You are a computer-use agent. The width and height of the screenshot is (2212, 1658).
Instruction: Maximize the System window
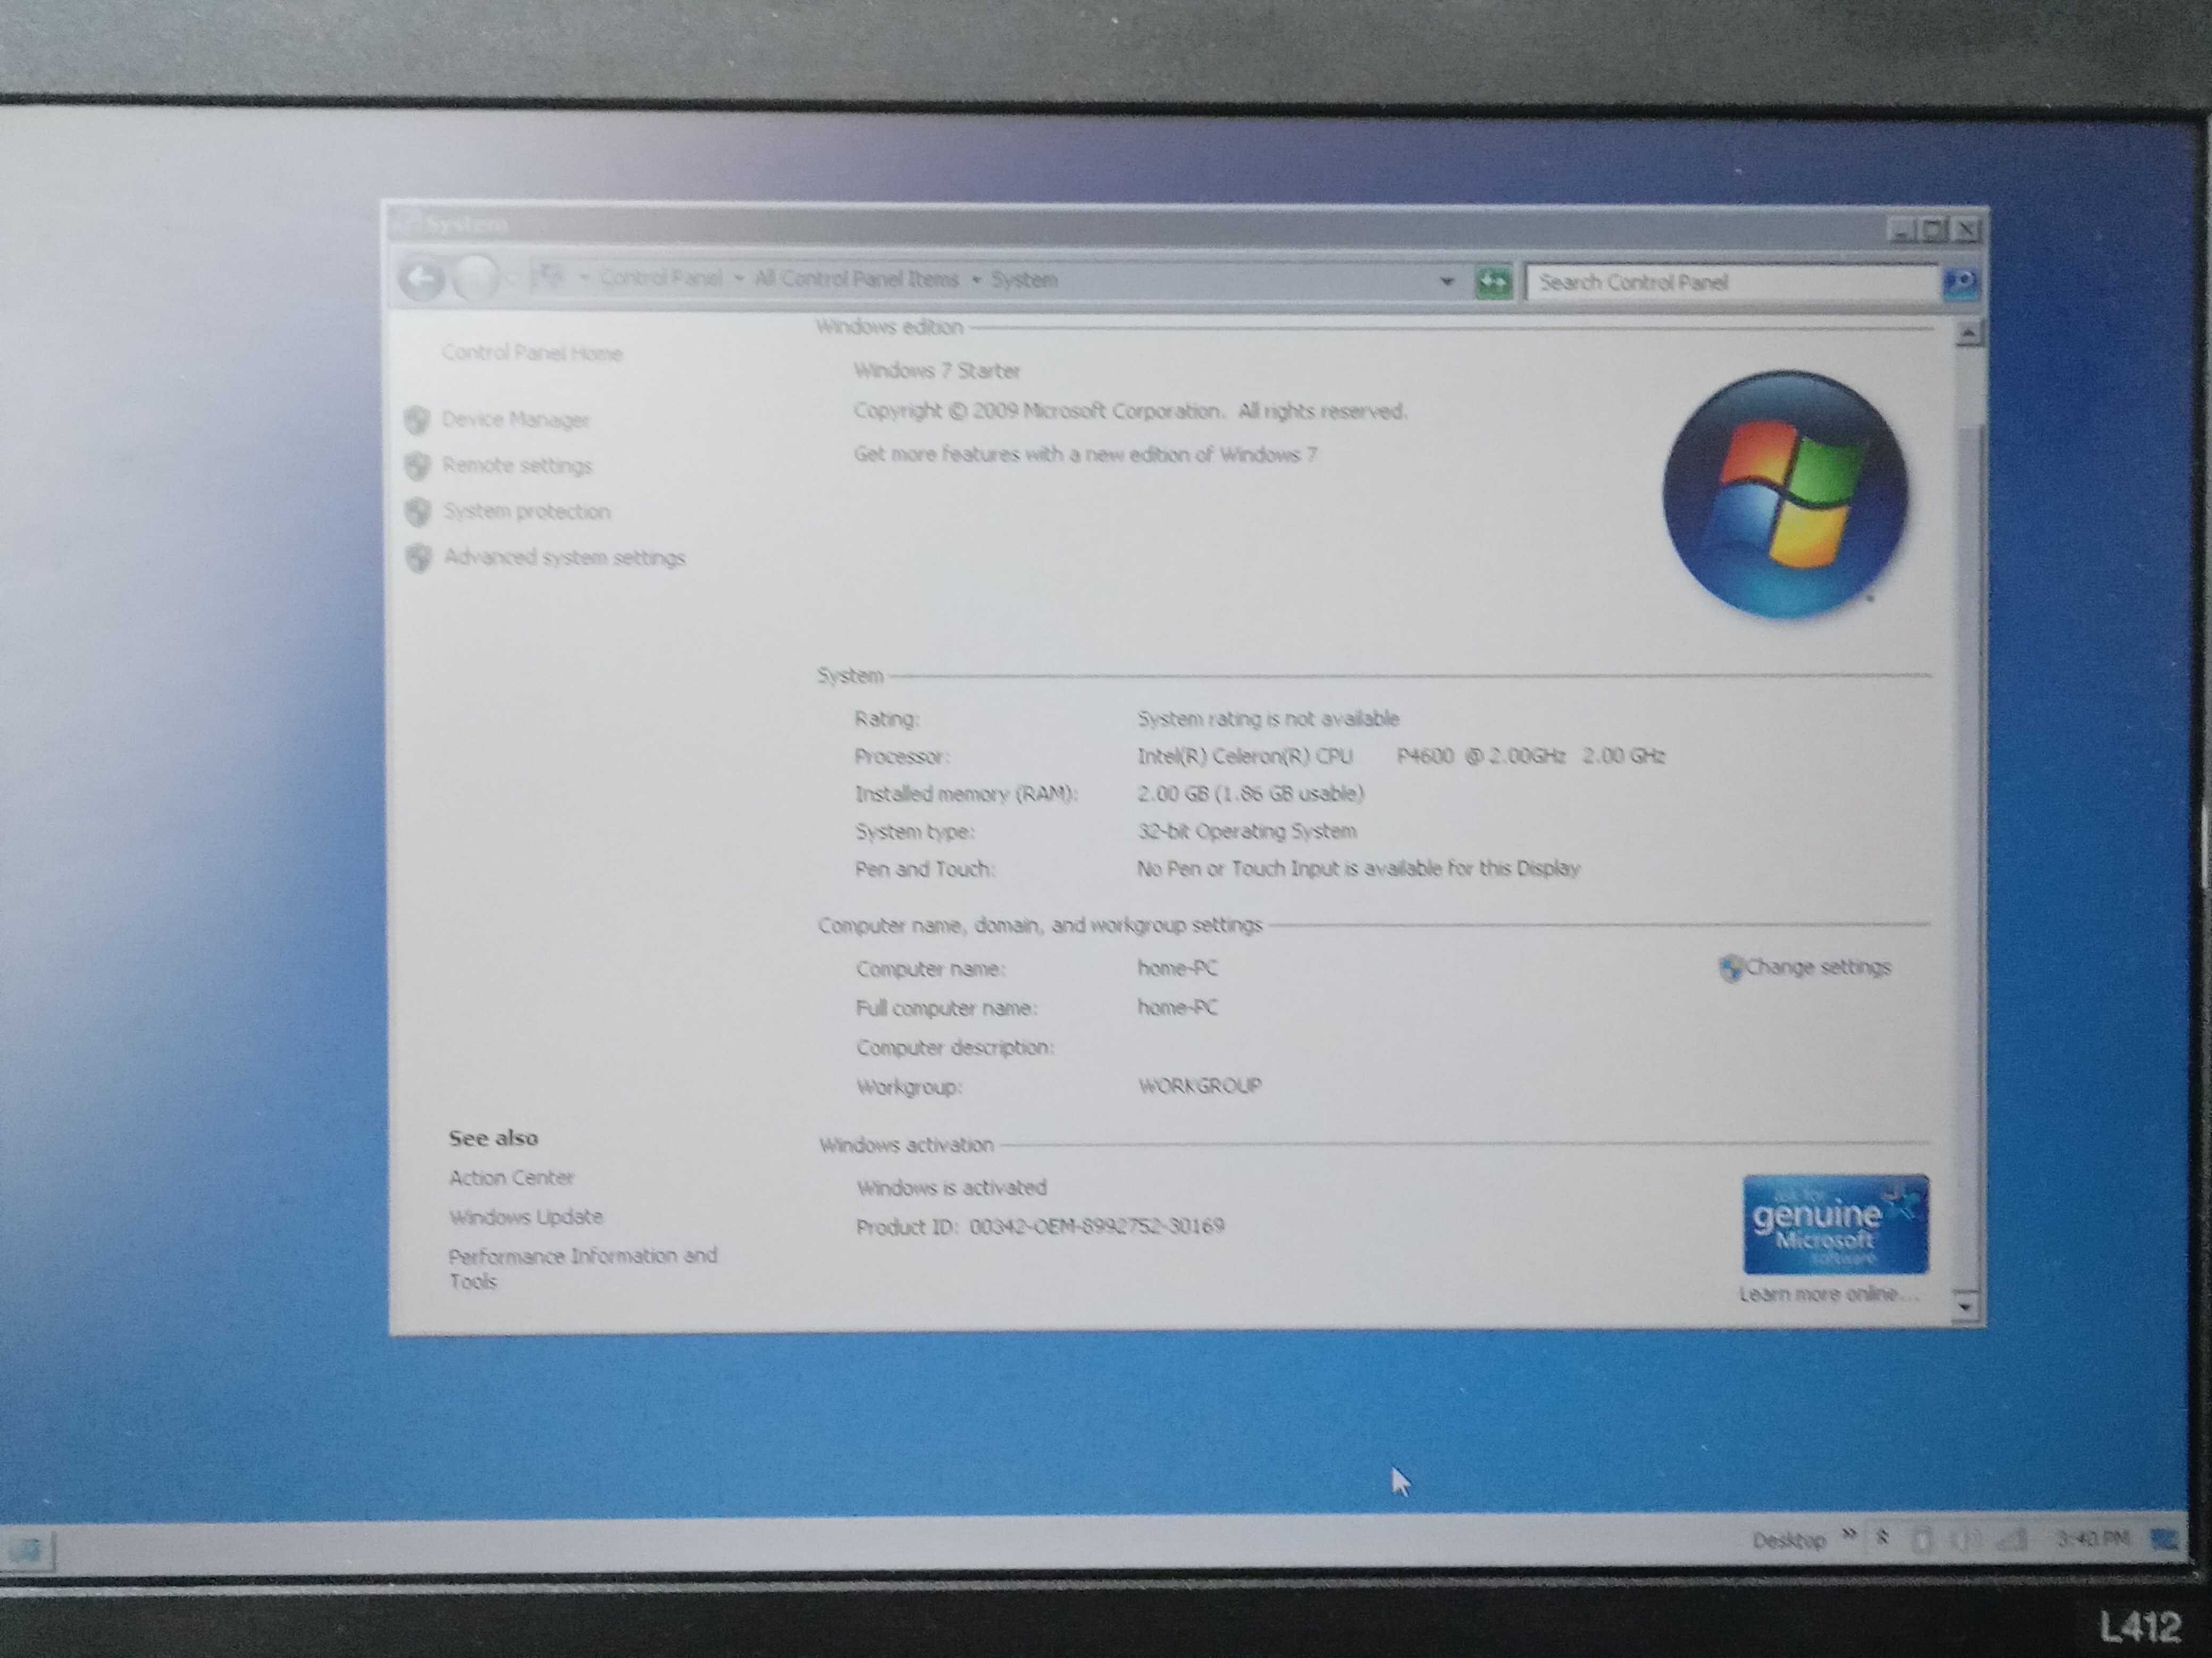tap(1934, 231)
